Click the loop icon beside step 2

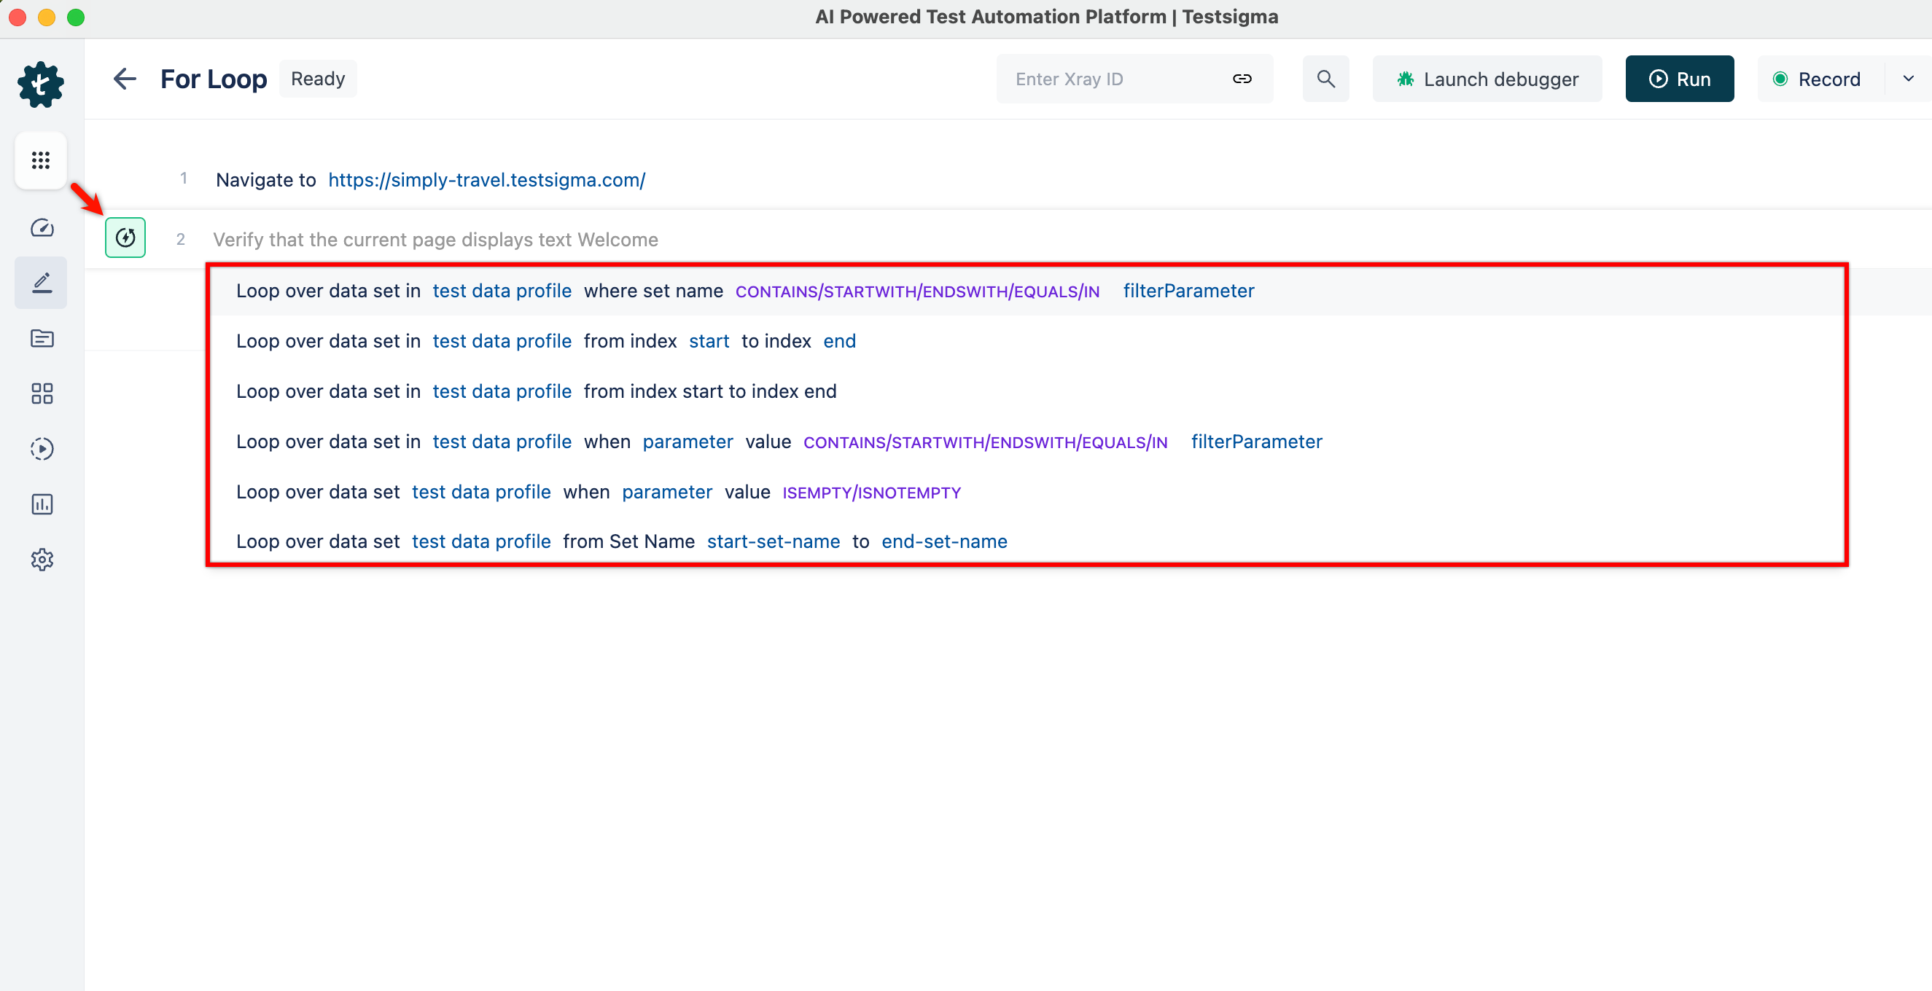click(125, 238)
